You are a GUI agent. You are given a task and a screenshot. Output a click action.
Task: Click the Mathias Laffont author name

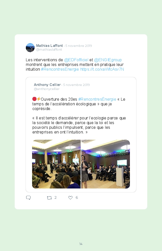[x=50, y=46]
